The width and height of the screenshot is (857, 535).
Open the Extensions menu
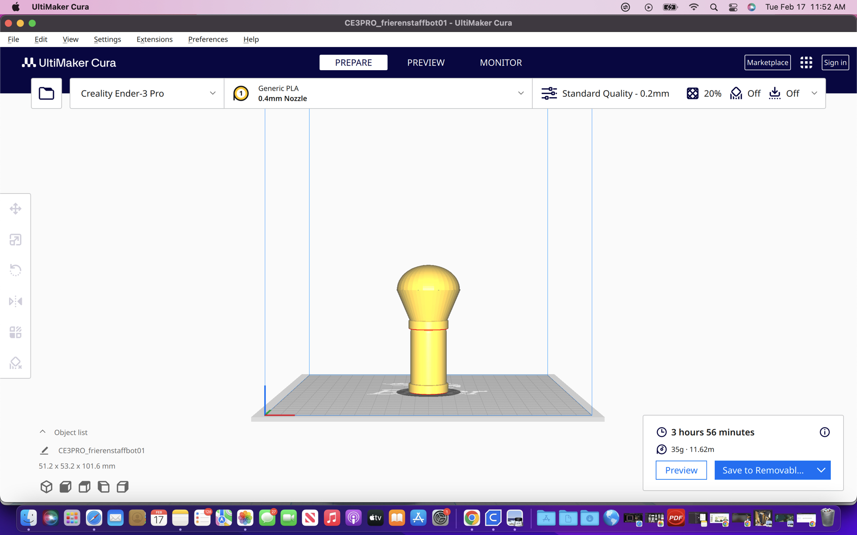(154, 39)
